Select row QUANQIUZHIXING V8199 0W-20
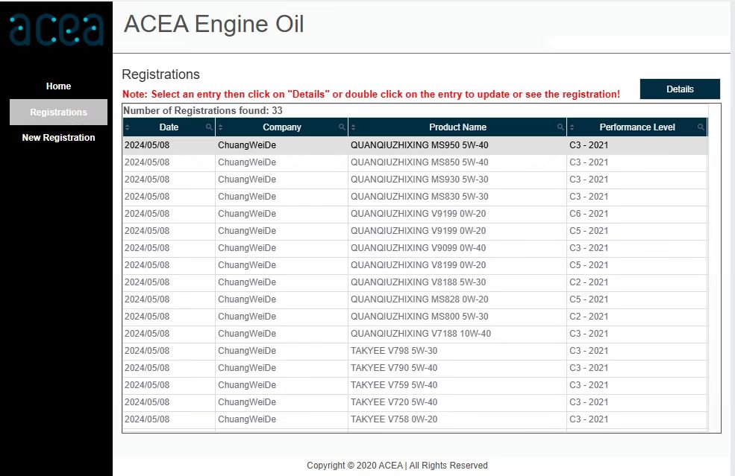This screenshot has height=476, width=735. (x=415, y=265)
